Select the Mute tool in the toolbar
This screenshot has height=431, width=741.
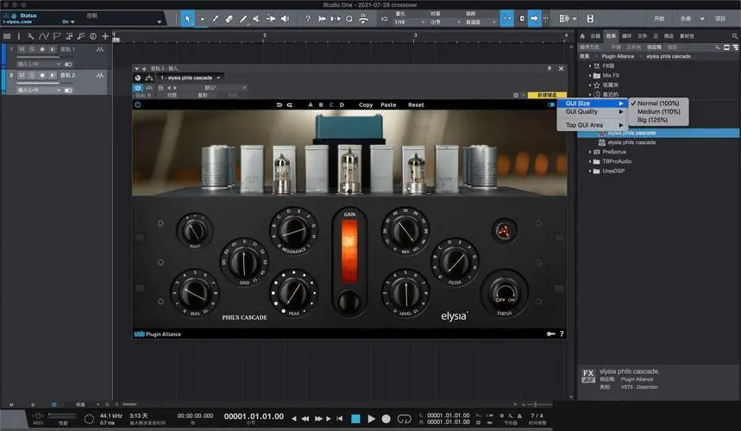pyautogui.click(x=256, y=19)
